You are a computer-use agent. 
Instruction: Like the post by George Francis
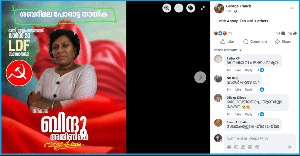[x=227, y=42]
